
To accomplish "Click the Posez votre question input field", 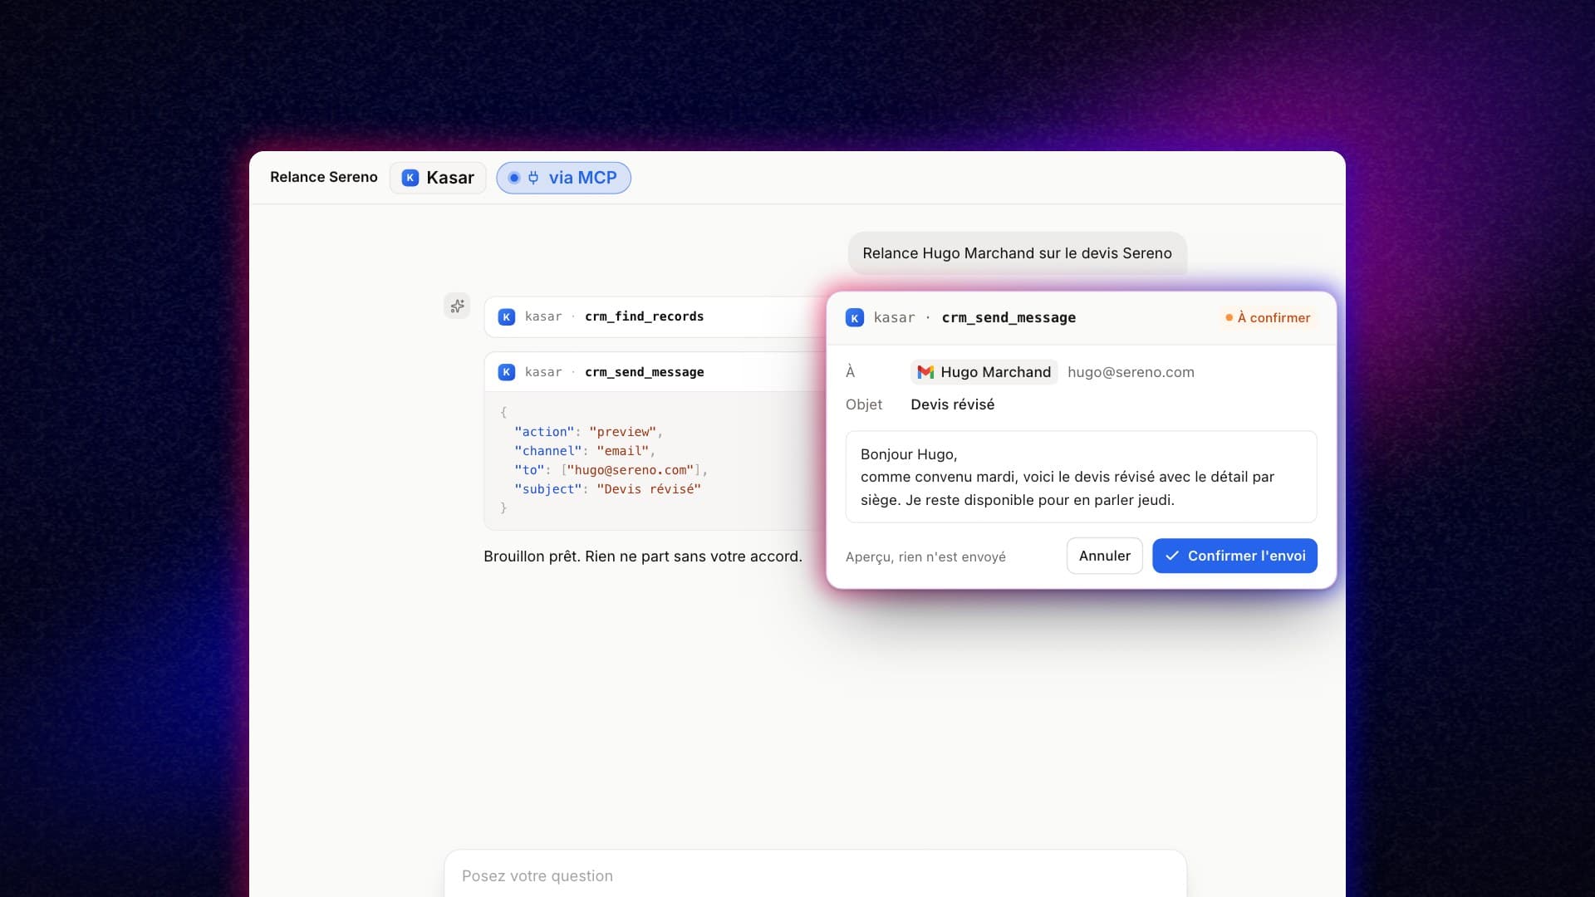I will [815, 875].
